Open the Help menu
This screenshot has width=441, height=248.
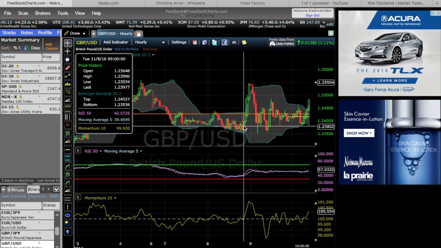point(96,13)
